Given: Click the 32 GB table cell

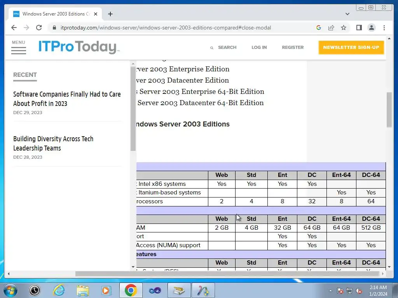Looking at the screenshot, I should point(282,228).
